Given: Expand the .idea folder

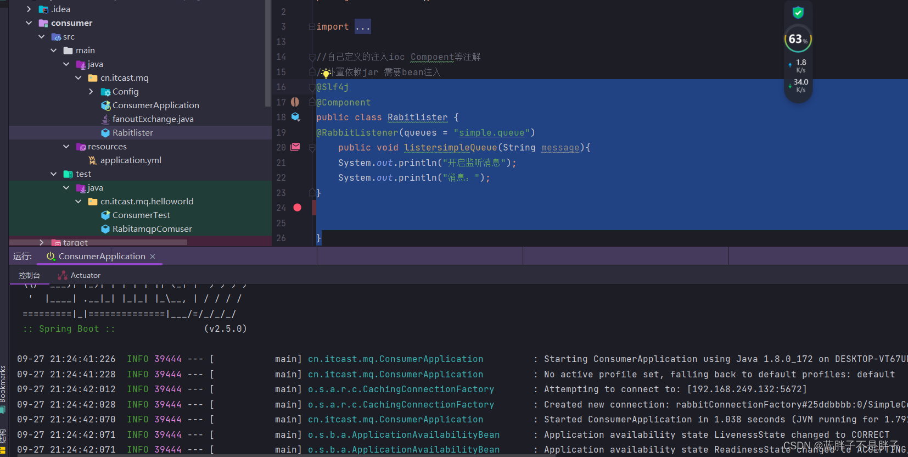Looking at the screenshot, I should point(29,9).
